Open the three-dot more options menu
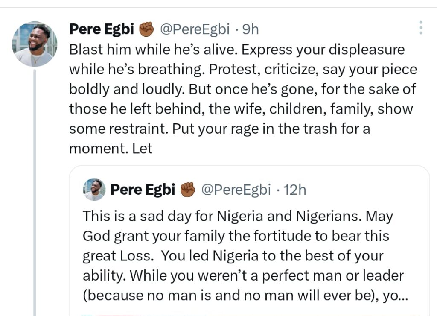 click(x=421, y=28)
